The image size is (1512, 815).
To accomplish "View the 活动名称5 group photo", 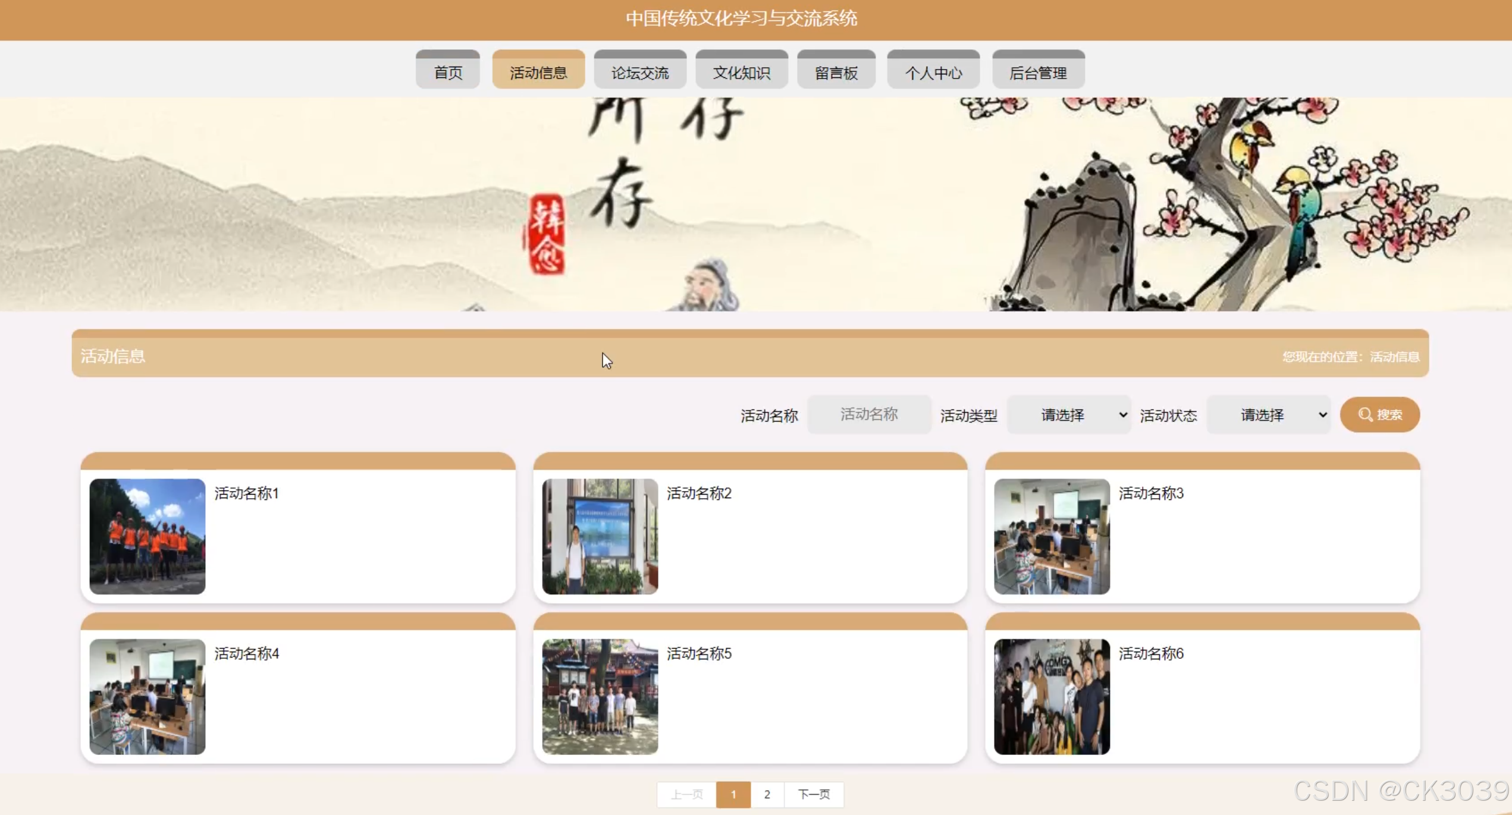I will 600,696.
